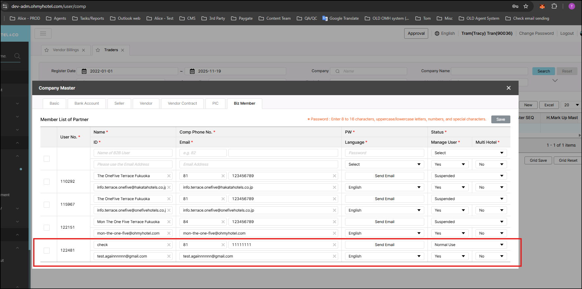This screenshot has height=289, width=582.
Task: Close the Company Master dialog
Action: tap(508, 88)
